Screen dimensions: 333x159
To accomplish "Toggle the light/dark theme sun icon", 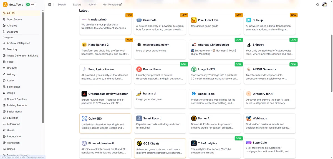I will pos(318,4).
